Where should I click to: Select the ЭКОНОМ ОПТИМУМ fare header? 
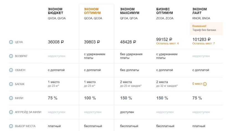point(92,11)
